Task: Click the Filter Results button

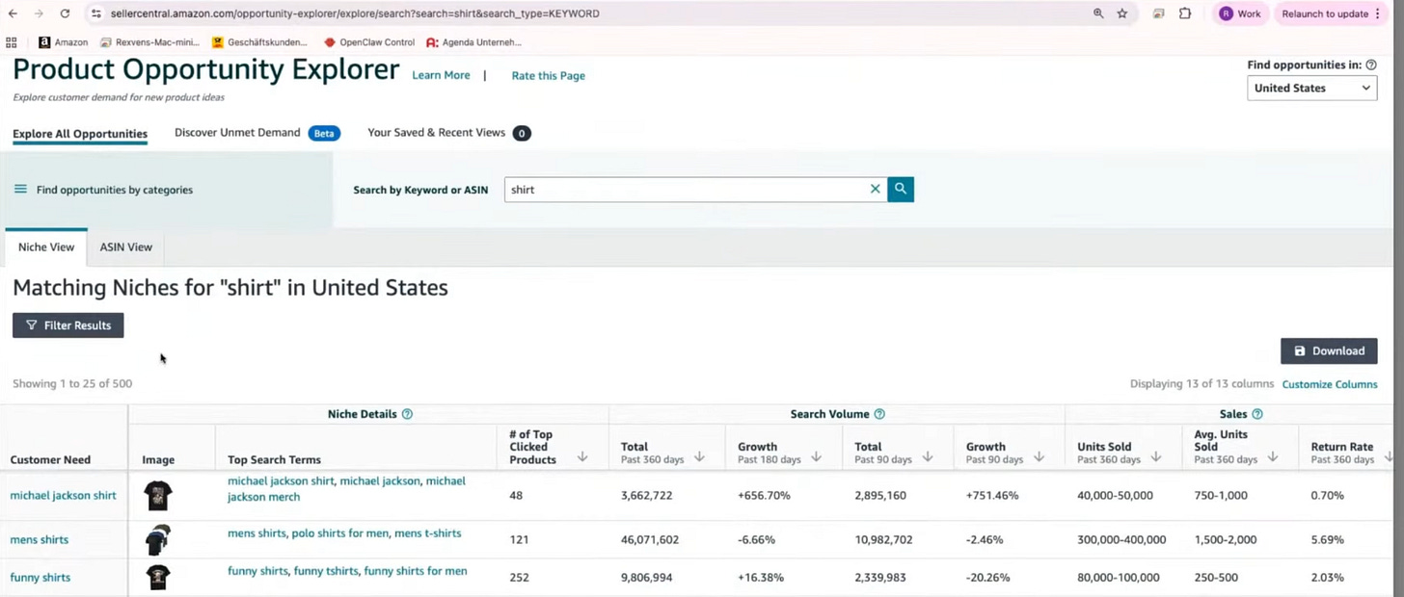Action: [x=68, y=325]
